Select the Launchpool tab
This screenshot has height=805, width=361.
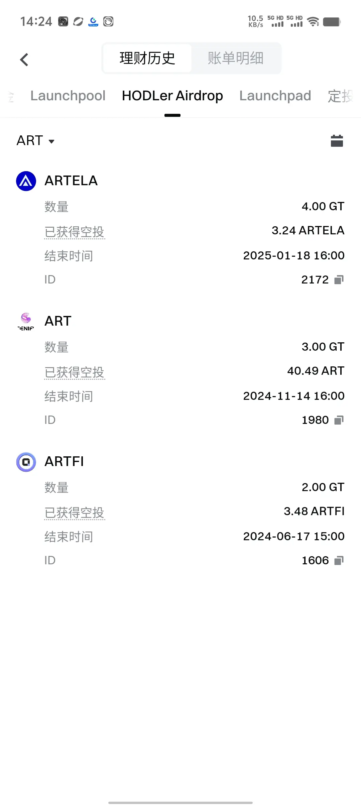[x=68, y=96]
